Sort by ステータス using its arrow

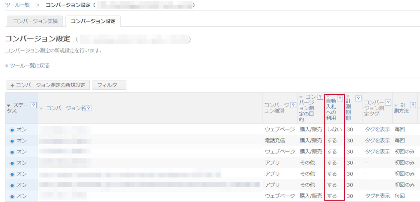8,106
